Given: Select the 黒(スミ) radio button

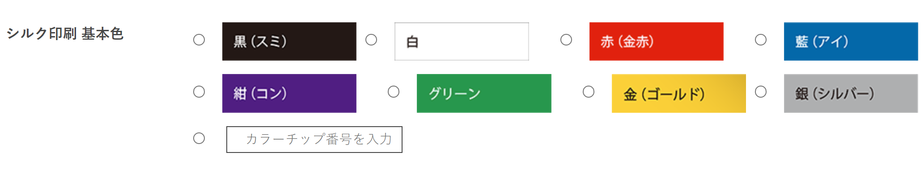Looking at the screenshot, I should (199, 40).
